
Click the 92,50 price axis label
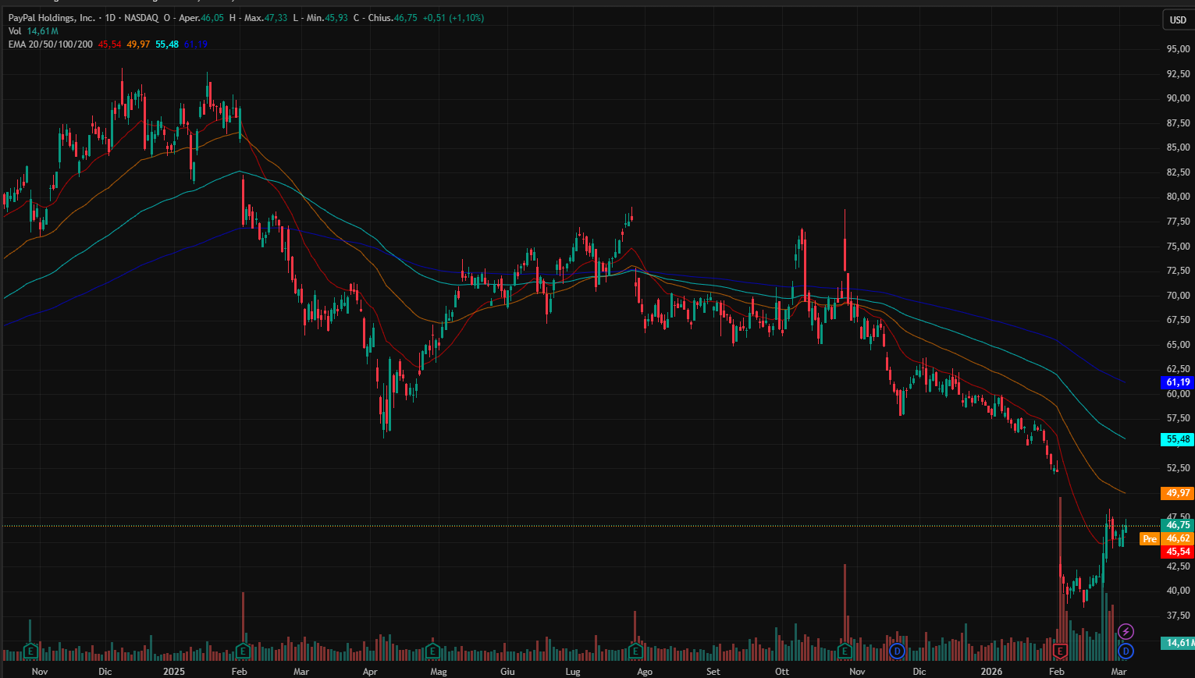pos(1178,74)
